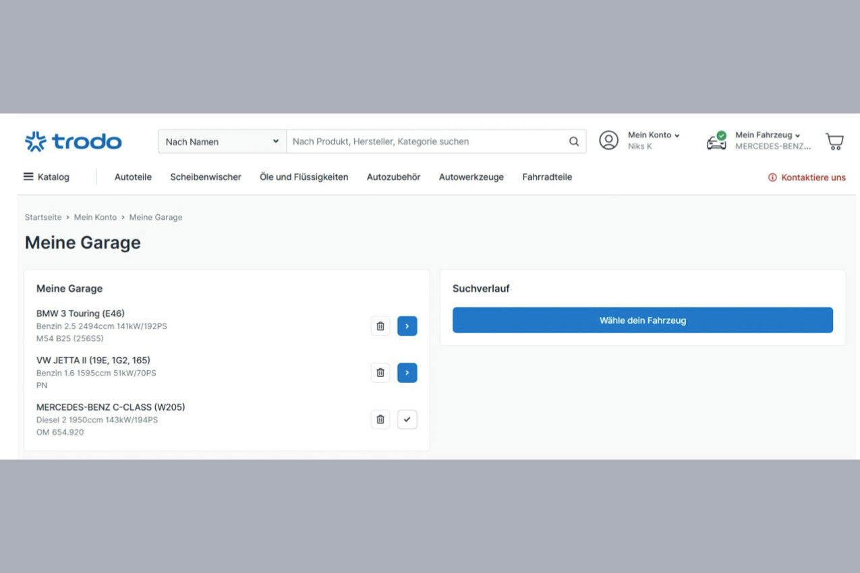Screen dimensions: 860x573
Task: Select BMW 3 Touring with blue arrow
Action: (407, 326)
